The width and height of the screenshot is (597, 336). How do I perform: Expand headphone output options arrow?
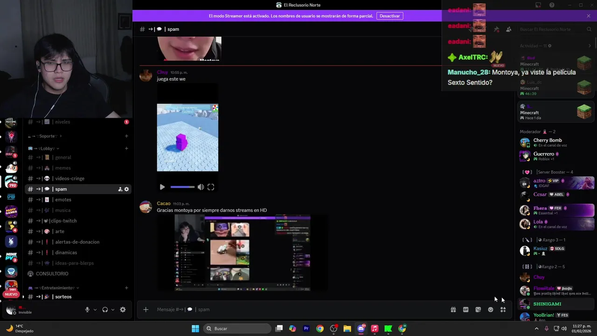(112, 309)
